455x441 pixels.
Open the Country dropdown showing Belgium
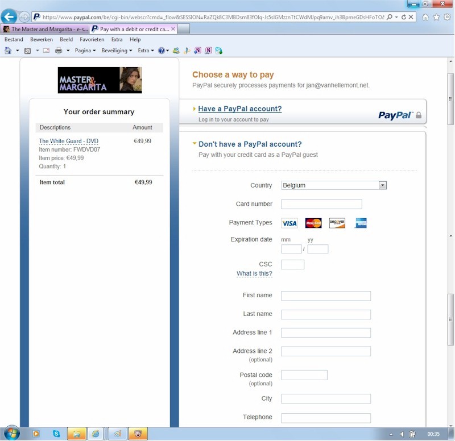tap(334, 185)
